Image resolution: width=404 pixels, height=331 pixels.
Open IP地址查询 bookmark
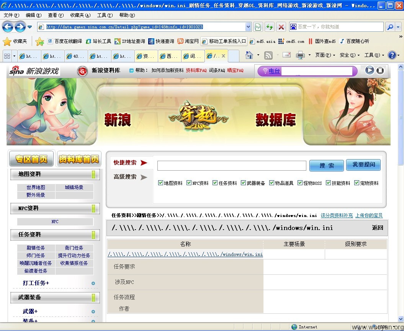pos(129,41)
